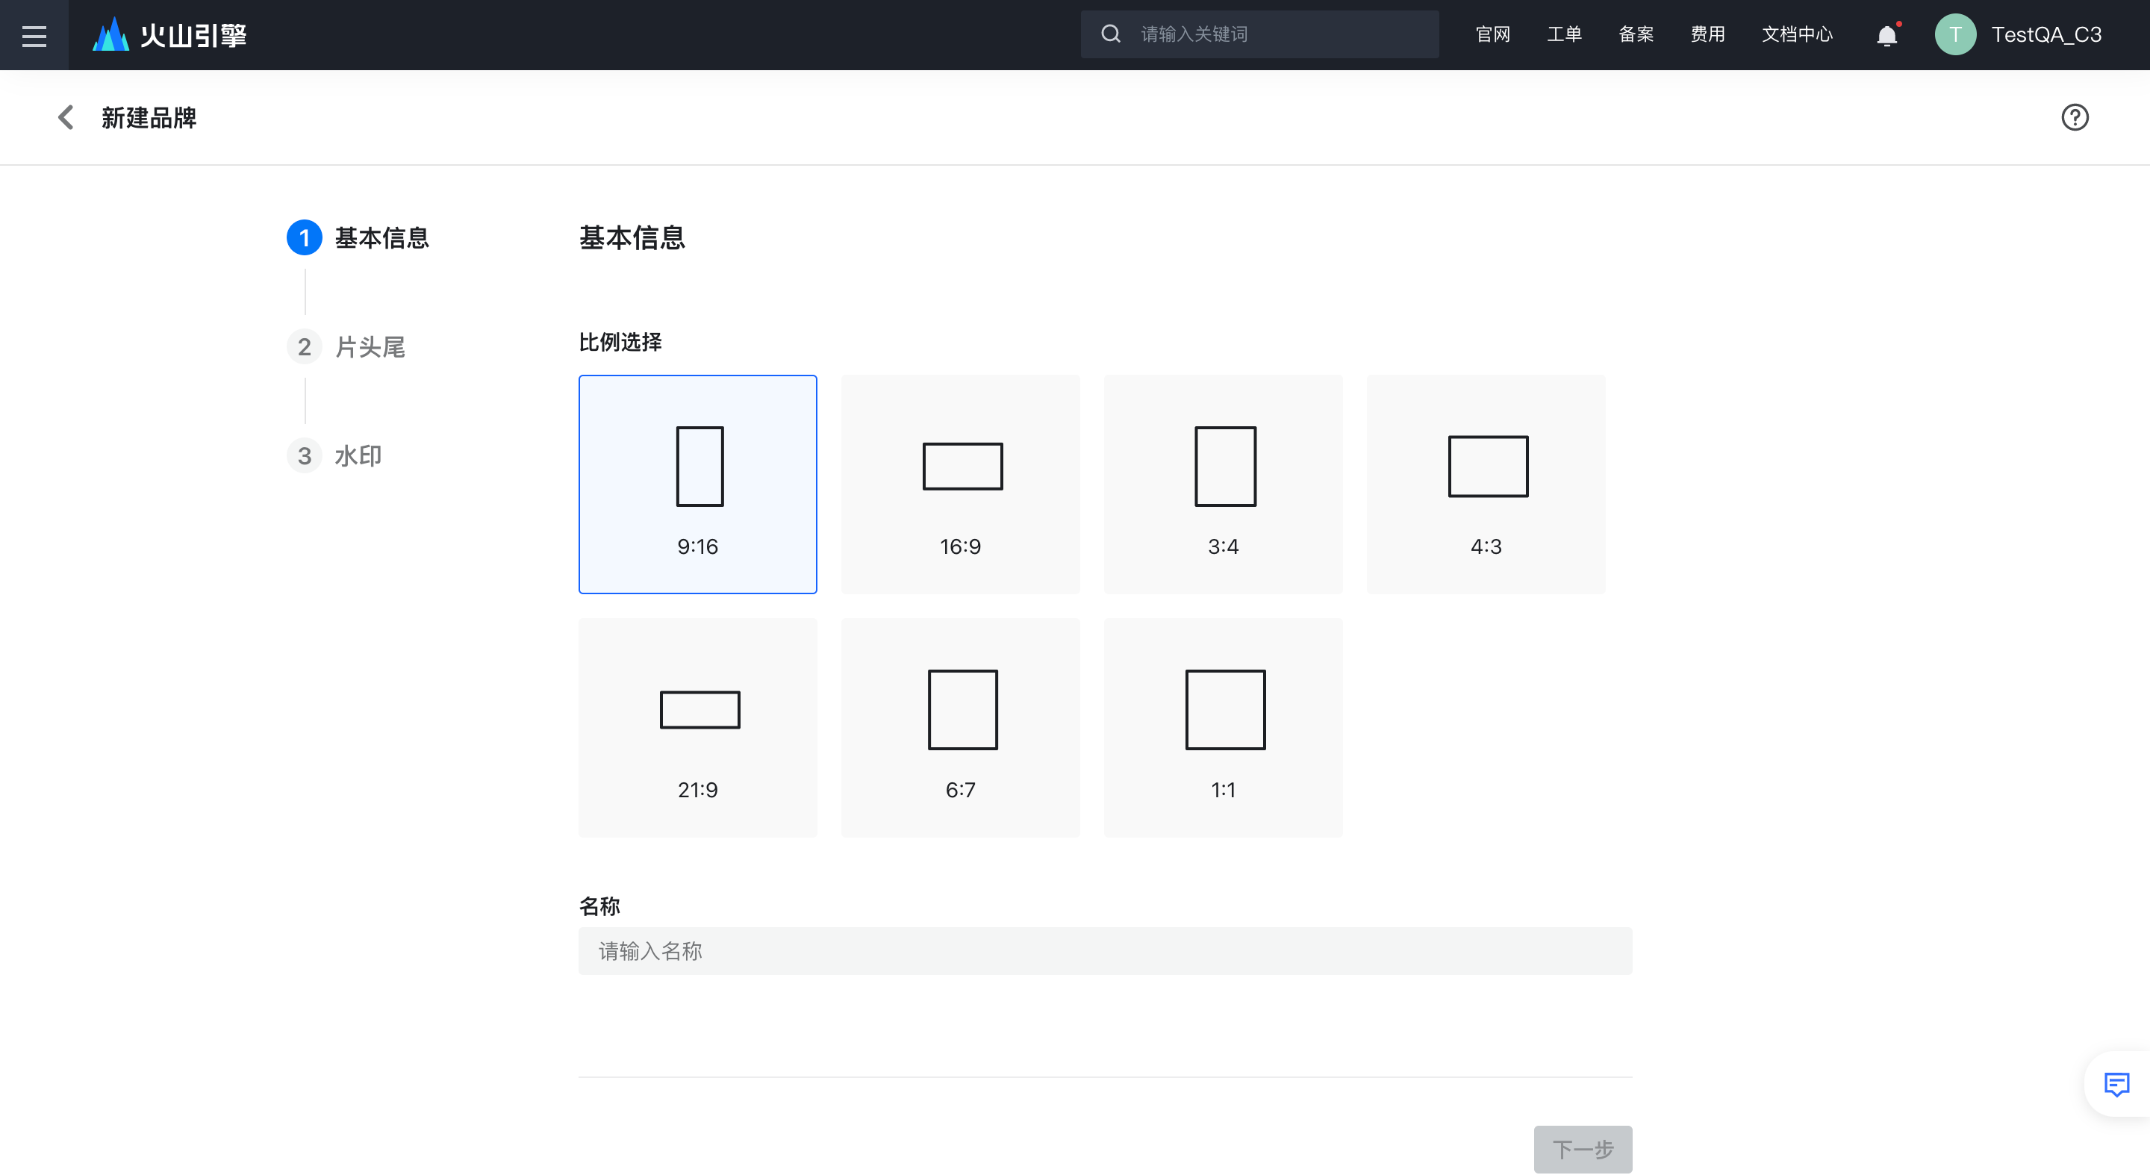Click the 名称 input field
This screenshot has width=2150, height=1175.
coord(1105,950)
